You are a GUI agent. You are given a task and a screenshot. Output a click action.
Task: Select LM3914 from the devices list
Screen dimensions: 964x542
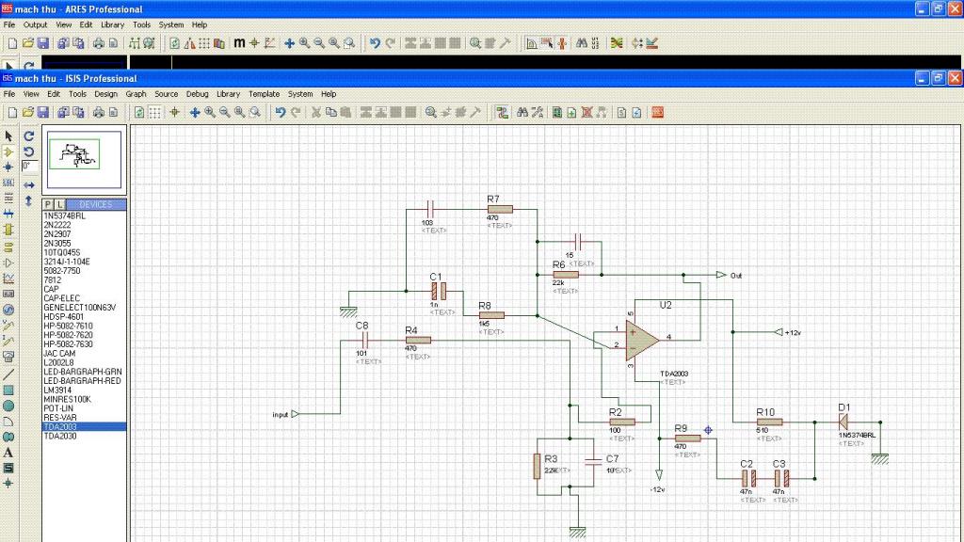(x=56, y=390)
